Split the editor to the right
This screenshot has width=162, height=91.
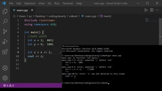[152, 10]
